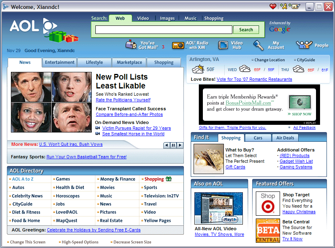Select the Video search tab
Viewport: 335px width, 248px height.
pos(143,18)
